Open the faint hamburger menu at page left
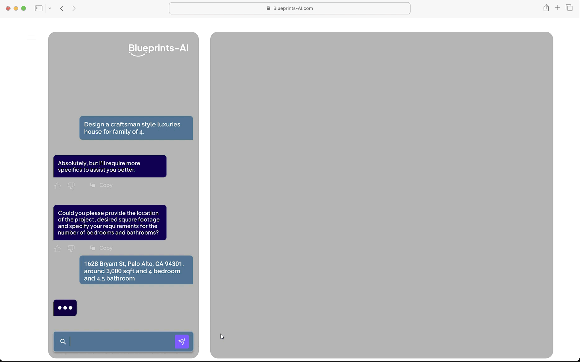The height and width of the screenshot is (362, 580). [x=31, y=36]
